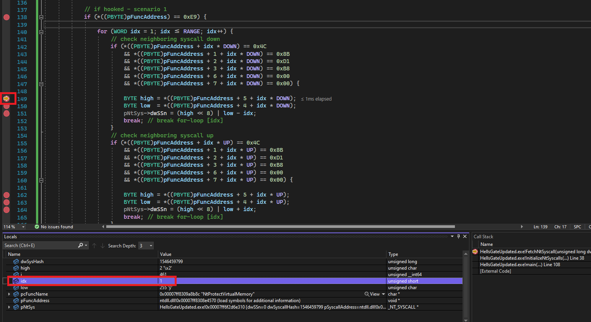
Task: Click the find next down arrow in Locals
Action: (x=102, y=246)
